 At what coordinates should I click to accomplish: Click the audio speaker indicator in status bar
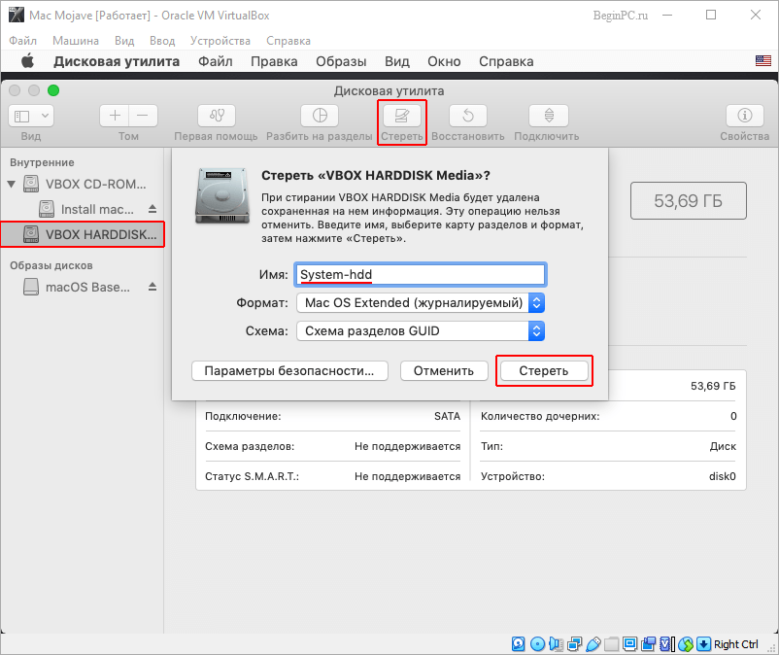(556, 644)
